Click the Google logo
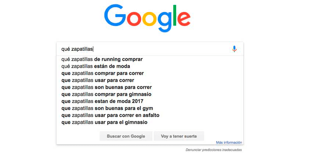Screen dimensions: 312x156 coord(147,18)
